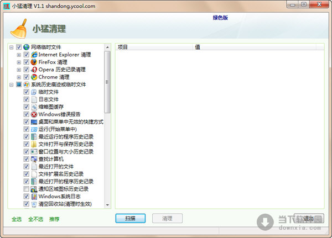
Task: Select the 查找计算机 tree row text
Action: point(51,159)
